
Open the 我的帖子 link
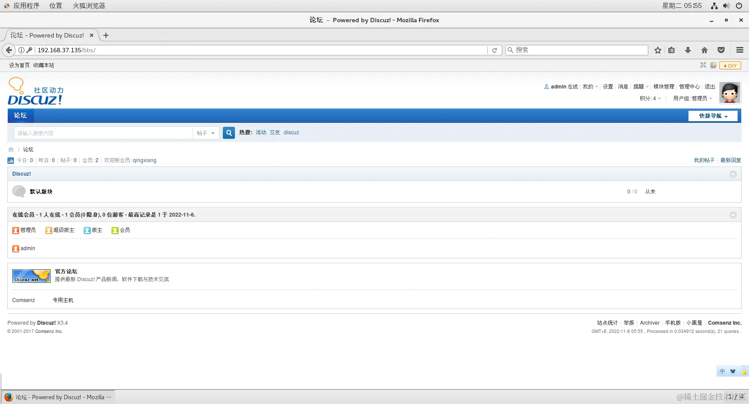click(x=704, y=160)
